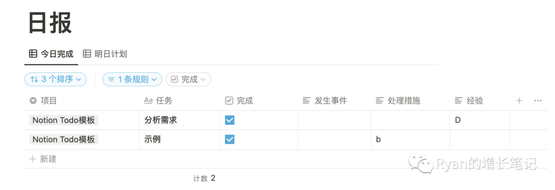Open the three-dots column options menu
Screen dimensions: 555x190
click(538, 101)
